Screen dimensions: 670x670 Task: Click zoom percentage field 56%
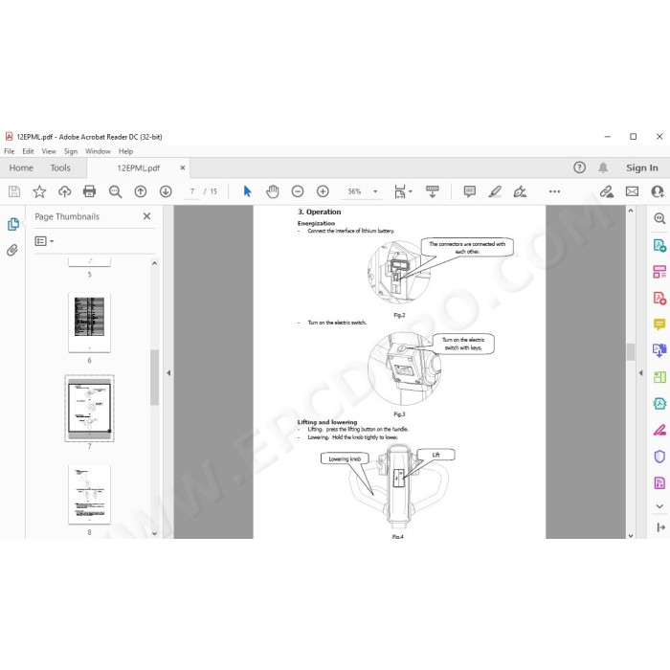point(354,191)
